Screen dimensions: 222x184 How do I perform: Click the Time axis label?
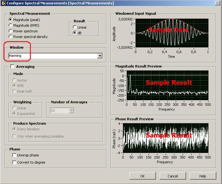click(171, 57)
